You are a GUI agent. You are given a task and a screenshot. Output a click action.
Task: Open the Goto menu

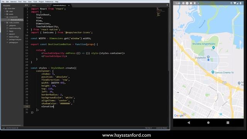tap(30, 2)
